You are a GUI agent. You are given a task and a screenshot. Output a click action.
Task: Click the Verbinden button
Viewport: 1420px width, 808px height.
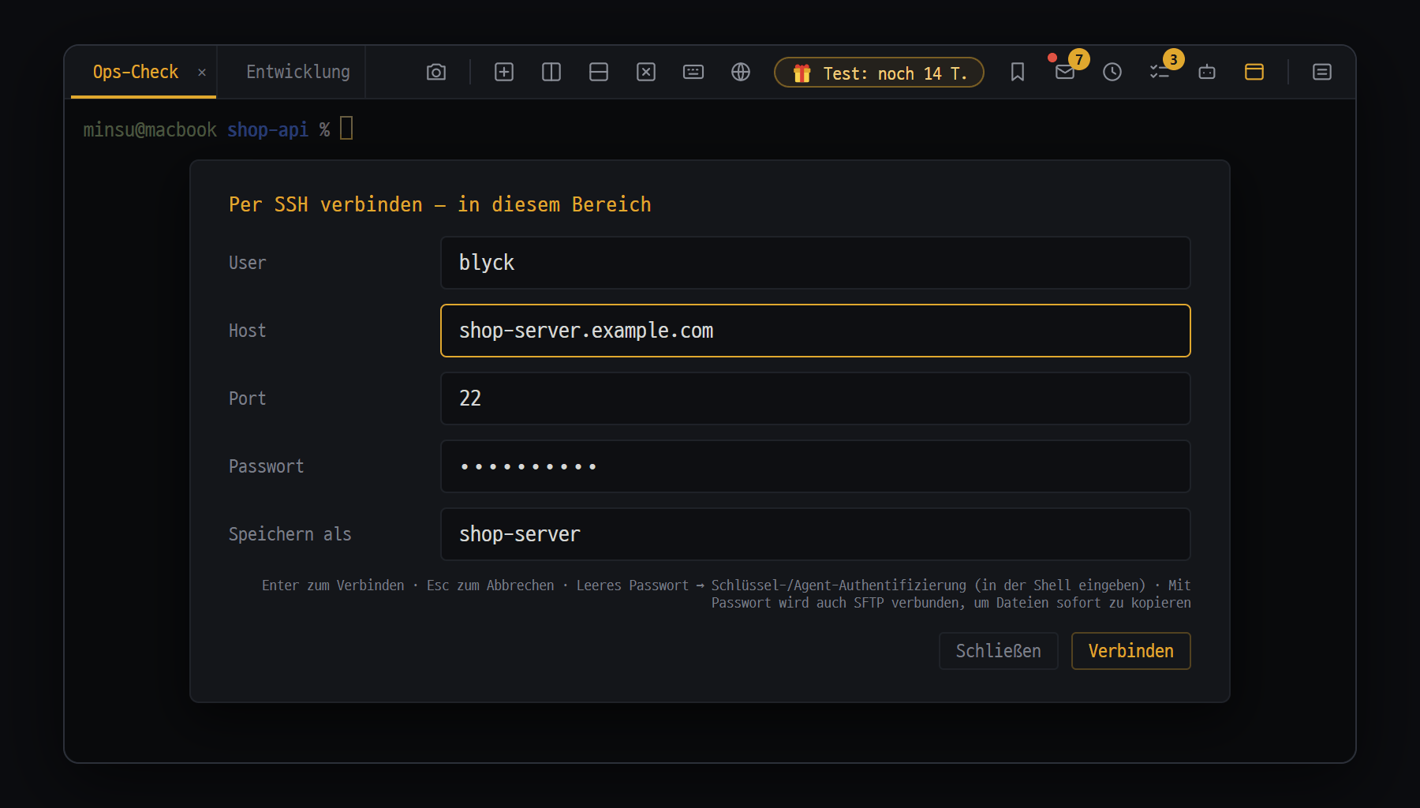[x=1131, y=651]
